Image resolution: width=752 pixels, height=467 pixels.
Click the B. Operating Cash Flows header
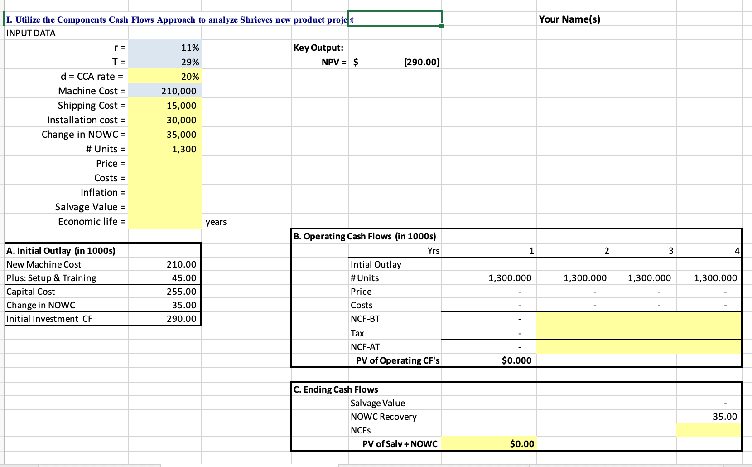[365, 236]
